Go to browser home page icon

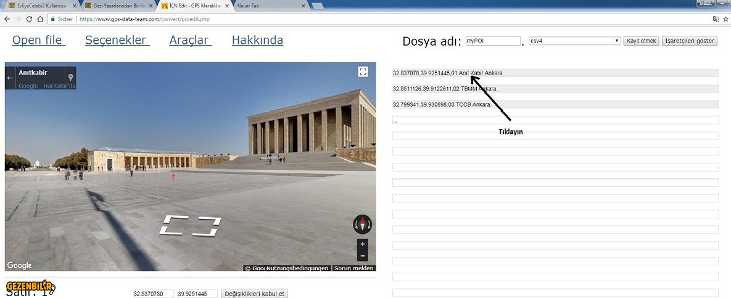pos(40,19)
